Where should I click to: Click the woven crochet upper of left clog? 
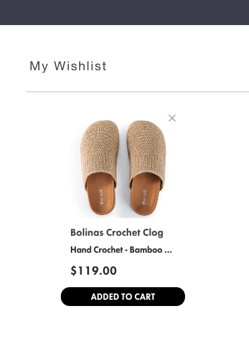(x=100, y=149)
